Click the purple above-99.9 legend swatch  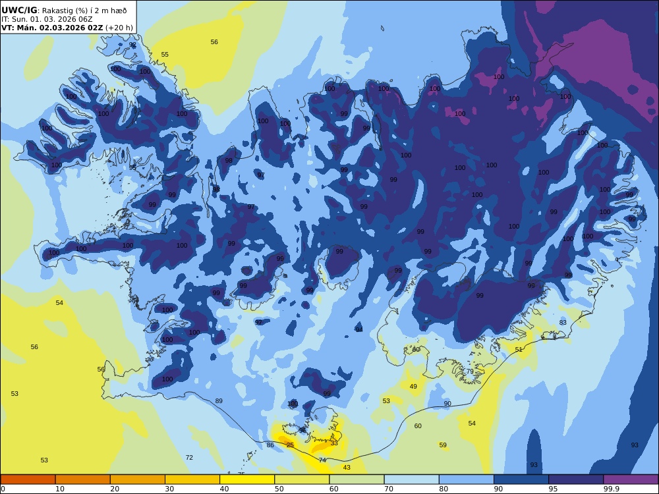[x=631, y=480]
